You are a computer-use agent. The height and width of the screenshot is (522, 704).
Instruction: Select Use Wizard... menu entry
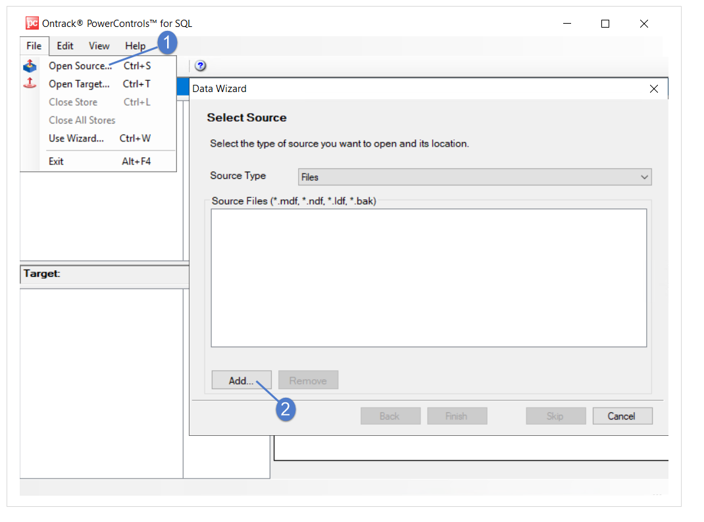pos(99,138)
